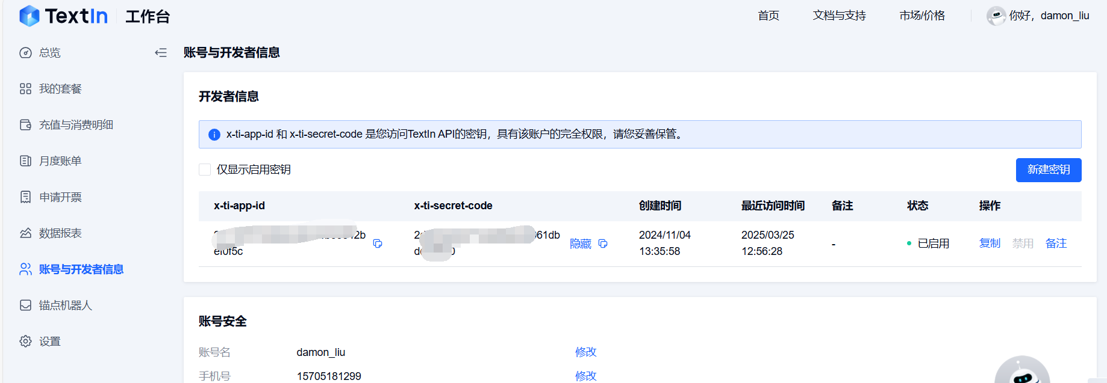Screen dimensions: 1107x383
Task: Click the 新建密钥 button
Action: (1049, 170)
